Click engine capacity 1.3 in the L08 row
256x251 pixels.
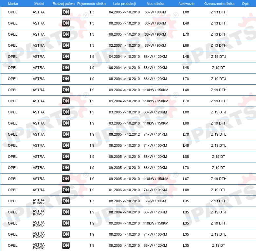click(x=92, y=12)
